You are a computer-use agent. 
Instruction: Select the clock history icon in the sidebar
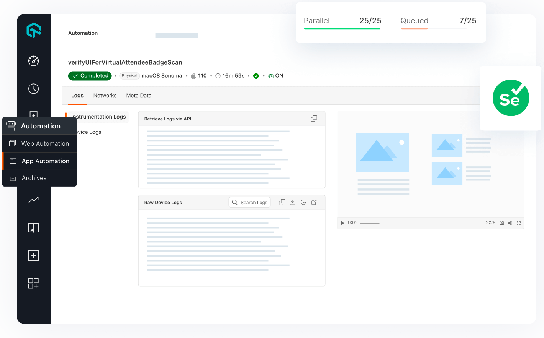tap(33, 89)
